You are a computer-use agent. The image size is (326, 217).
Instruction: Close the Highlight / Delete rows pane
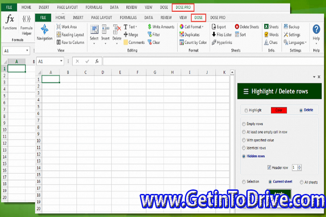coord(319,77)
